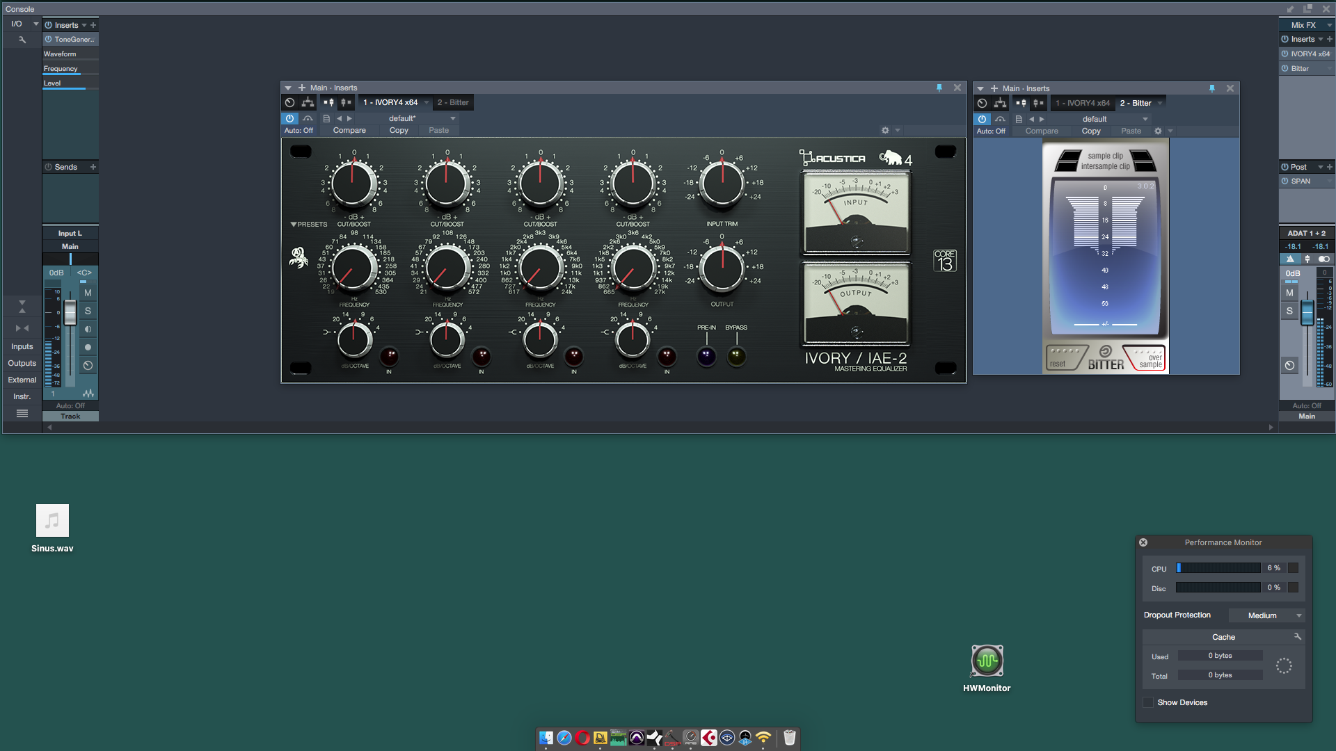
Task: Click the Presets load icon in IVORY4
Action: tap(326, 118)
